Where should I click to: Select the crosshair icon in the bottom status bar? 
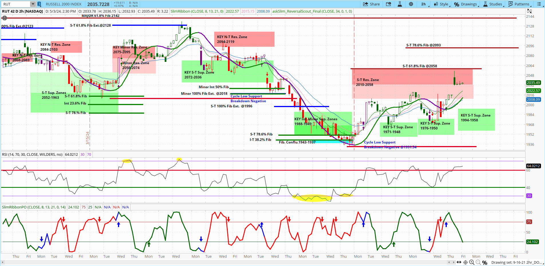[465, 262]
